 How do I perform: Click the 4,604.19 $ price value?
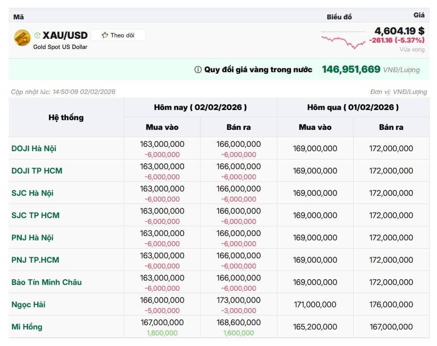(x=399, y=31)
